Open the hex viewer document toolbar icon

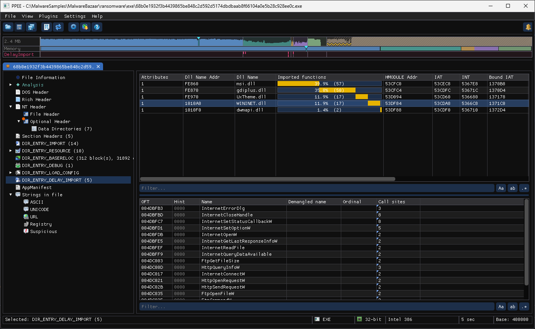click(x=47, y=27)
